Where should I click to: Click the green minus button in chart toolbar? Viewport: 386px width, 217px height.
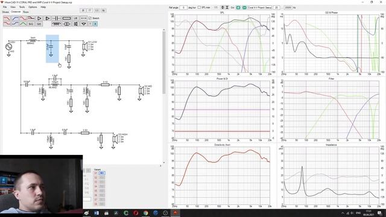tap(244, 8)
